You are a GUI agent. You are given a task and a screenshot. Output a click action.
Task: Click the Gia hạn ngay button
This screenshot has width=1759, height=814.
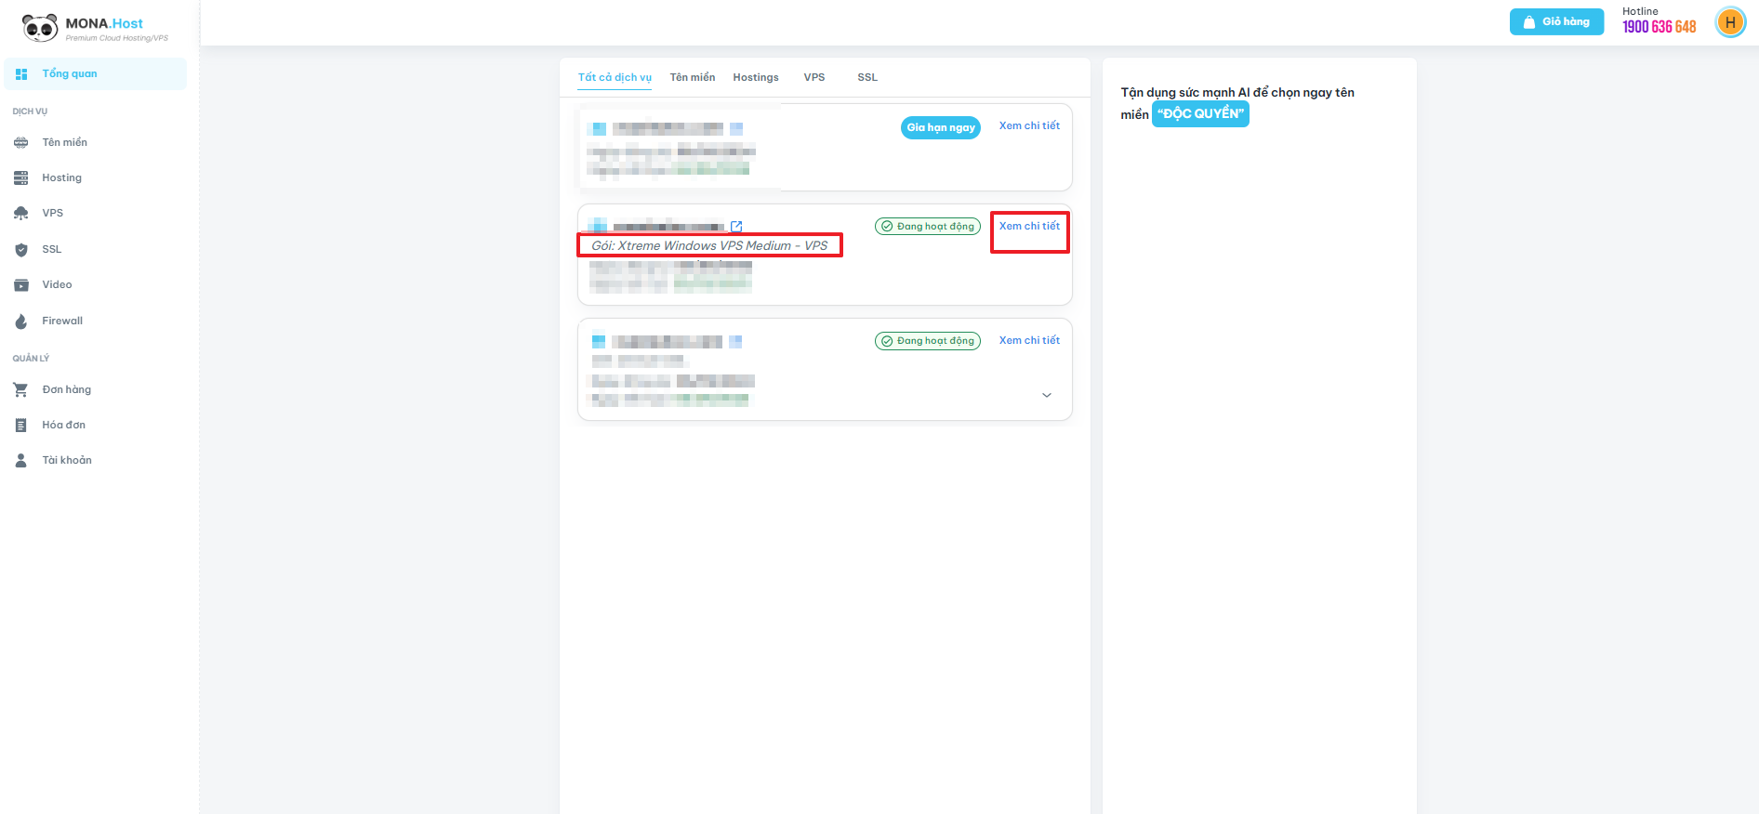[941, 127]
